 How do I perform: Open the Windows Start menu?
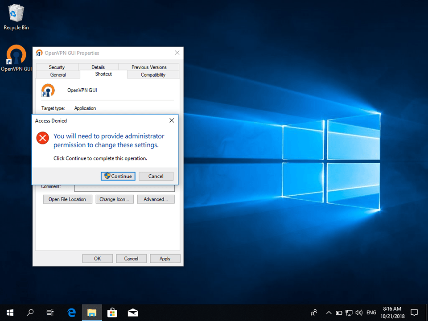click(x=10, y=313)
